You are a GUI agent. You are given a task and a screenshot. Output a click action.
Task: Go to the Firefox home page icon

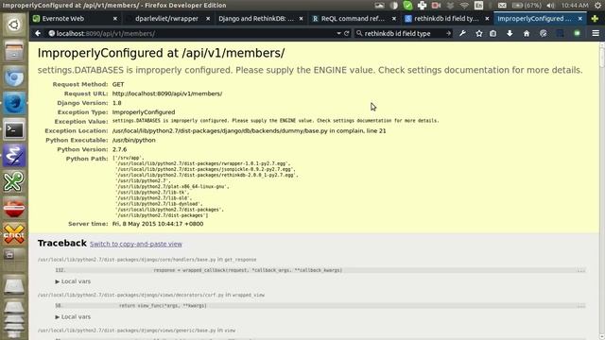pyautogui.click(x=527, y=34)
